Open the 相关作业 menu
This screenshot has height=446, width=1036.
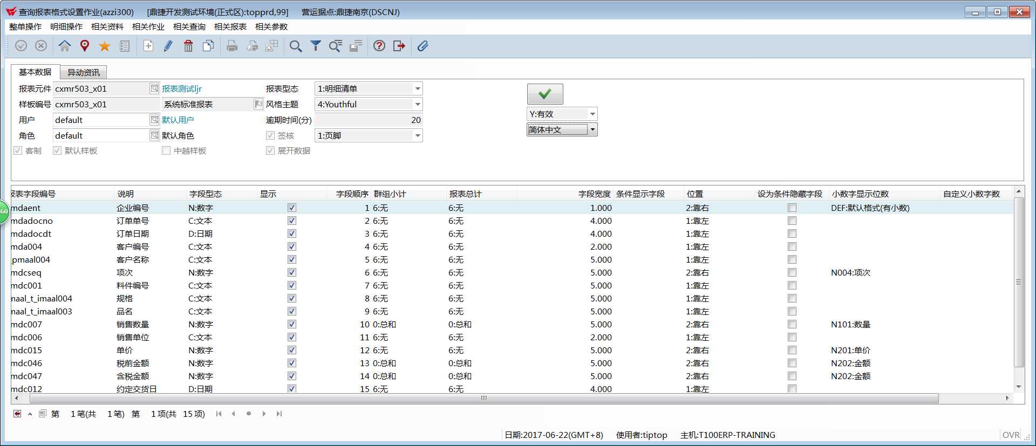coord(148,27)
